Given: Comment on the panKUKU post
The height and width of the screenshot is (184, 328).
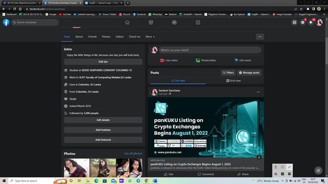Looking at the screenshot, I should coord(206,174).
